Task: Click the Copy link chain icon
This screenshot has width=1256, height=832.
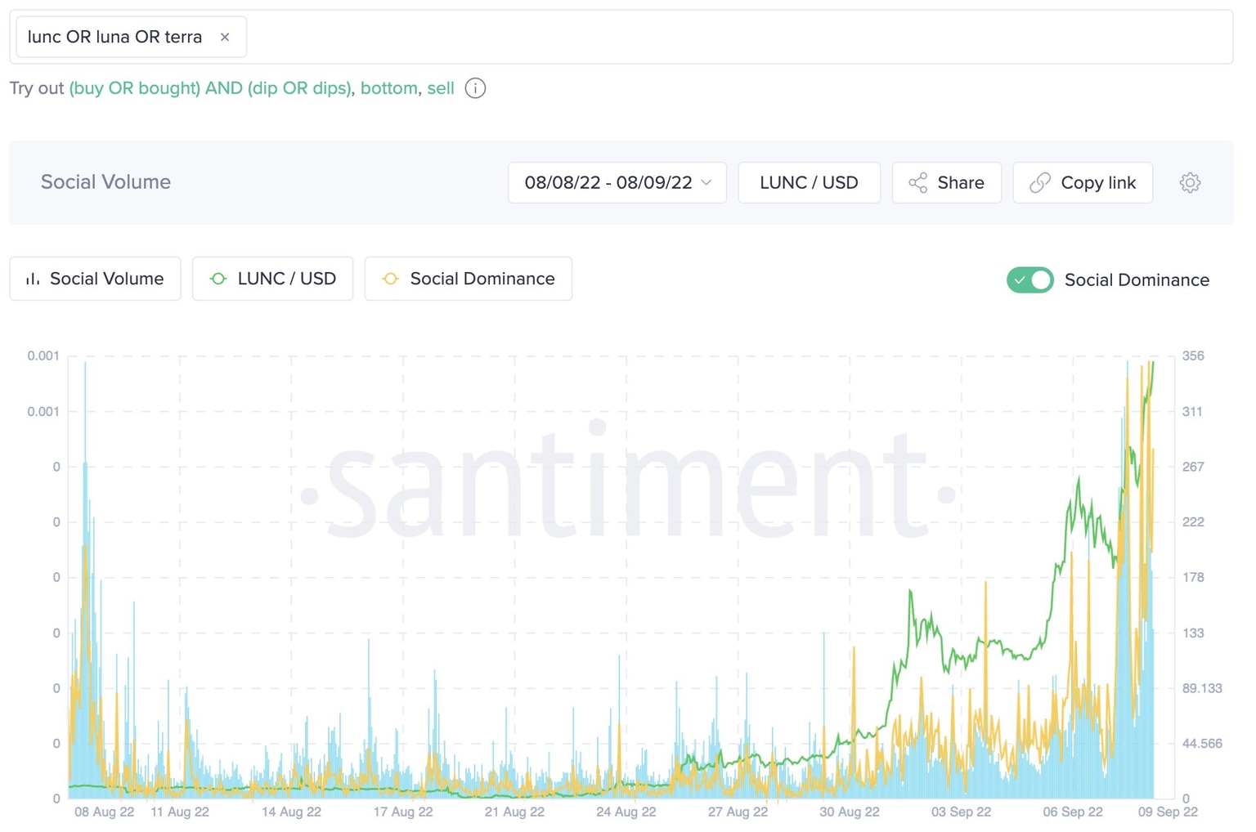Action: [1039, 182]
